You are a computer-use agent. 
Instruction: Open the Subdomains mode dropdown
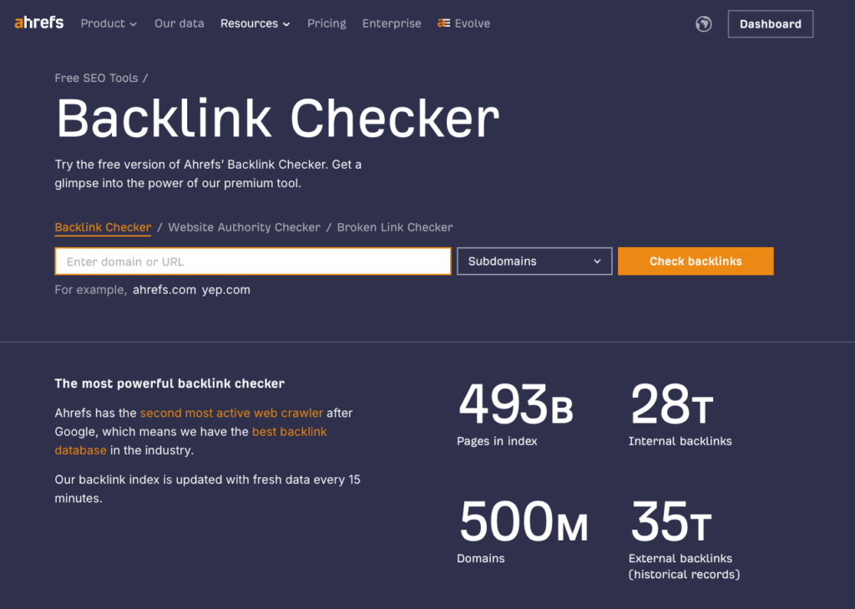pyautogui.click(x=534, y=261)
